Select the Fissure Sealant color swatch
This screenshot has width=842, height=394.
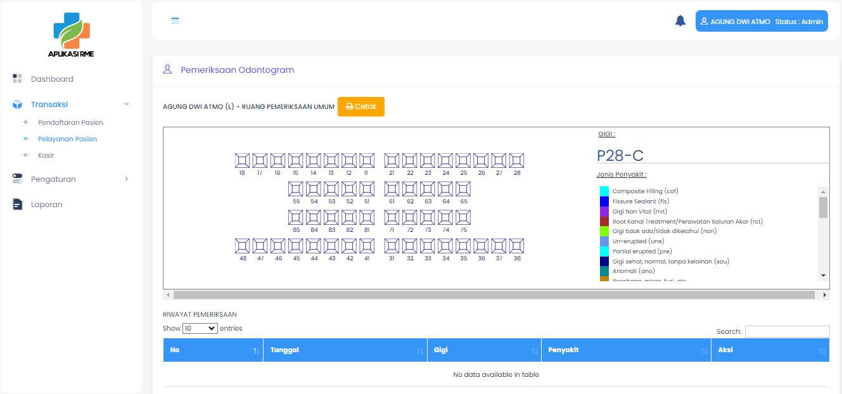(x=604, y=201)
